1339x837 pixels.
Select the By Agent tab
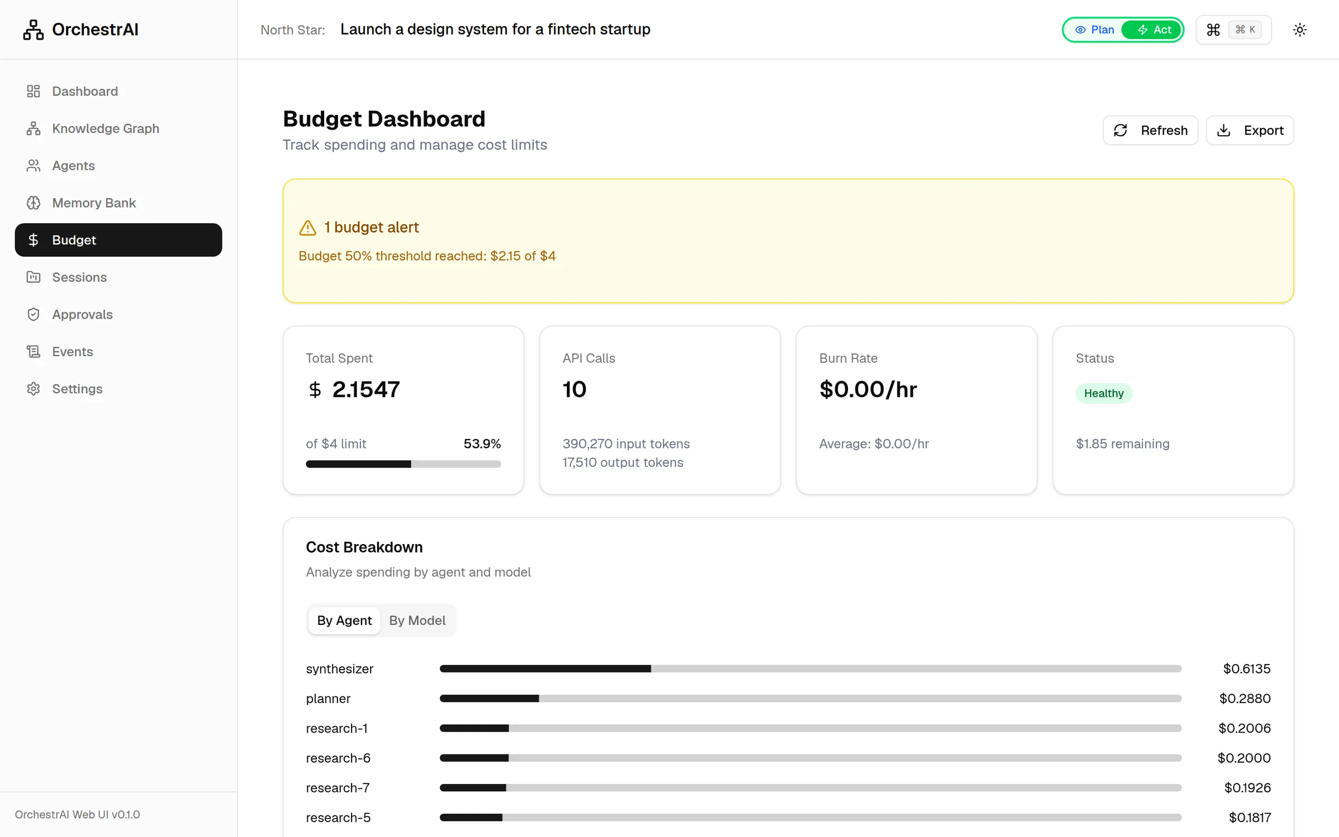[x=344, y=620]
